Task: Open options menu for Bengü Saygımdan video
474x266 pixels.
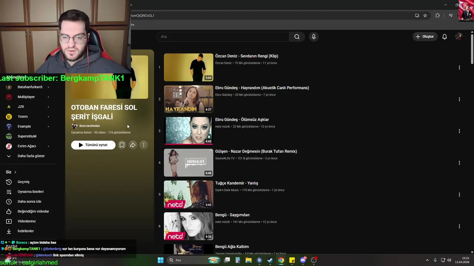Action: point(459,226)
